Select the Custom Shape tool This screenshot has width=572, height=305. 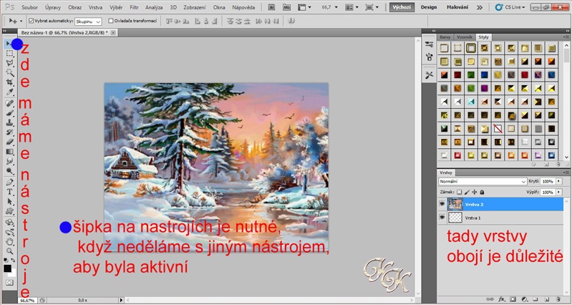point(9,211)
